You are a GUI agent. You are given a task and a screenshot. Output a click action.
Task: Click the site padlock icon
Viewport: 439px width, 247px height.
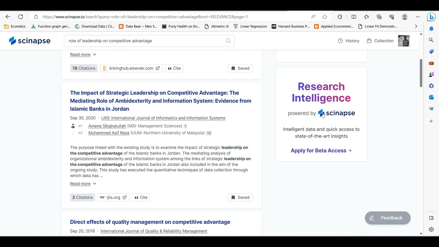(36, 16)
